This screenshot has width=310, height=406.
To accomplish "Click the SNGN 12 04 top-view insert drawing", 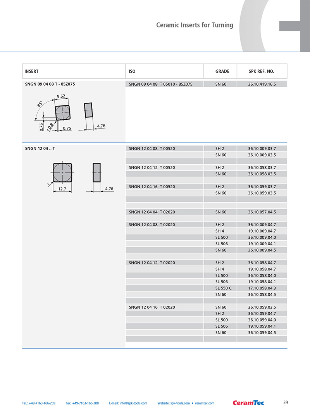I will click(x=62, y=172).
